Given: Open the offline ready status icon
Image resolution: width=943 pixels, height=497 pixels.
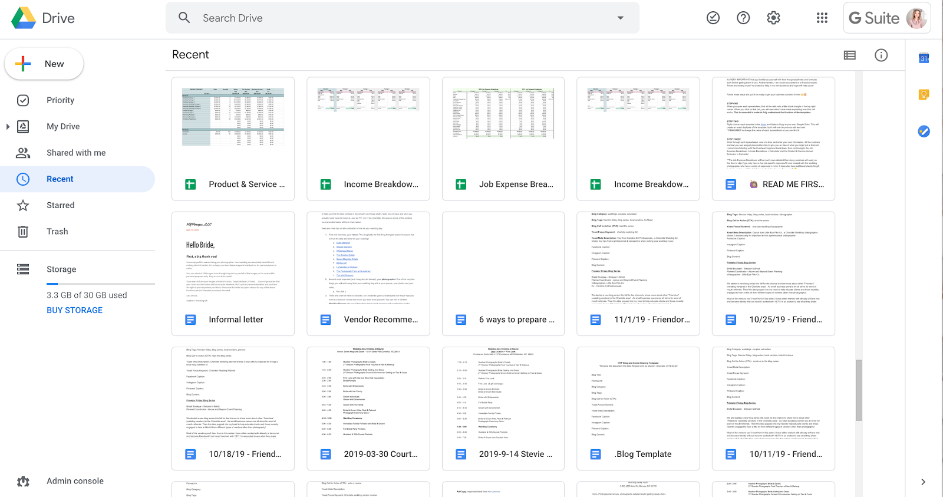Looking at the screenshot, I should (x=713, y=18).
